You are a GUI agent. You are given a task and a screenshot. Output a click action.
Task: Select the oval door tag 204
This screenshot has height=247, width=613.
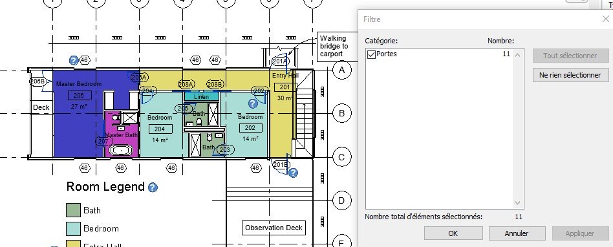[x=147, y=91]
